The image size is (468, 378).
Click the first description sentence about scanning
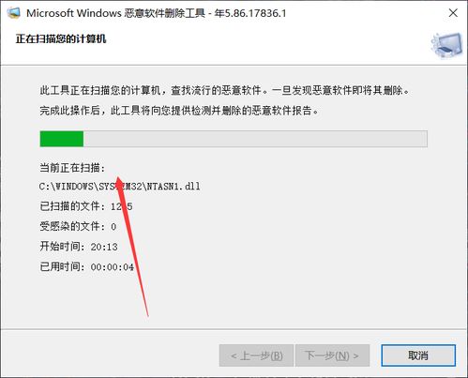pyautogui.click(x=224, y=90)
